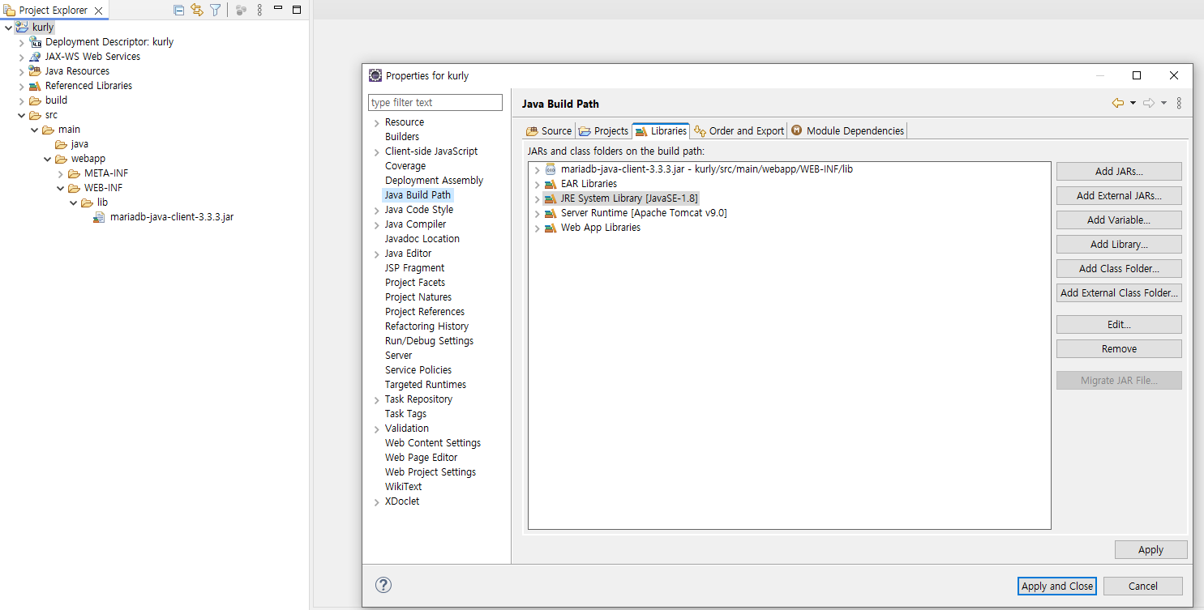The height and width of the screenshot is (610, 1204).
Task: Expand Client-side JavaScript category
Action: pos(376,152)
